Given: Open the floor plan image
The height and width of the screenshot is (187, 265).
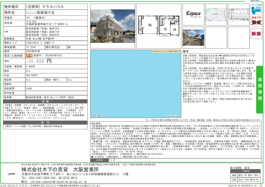Looking at the screenshot, I should [158, 25].
